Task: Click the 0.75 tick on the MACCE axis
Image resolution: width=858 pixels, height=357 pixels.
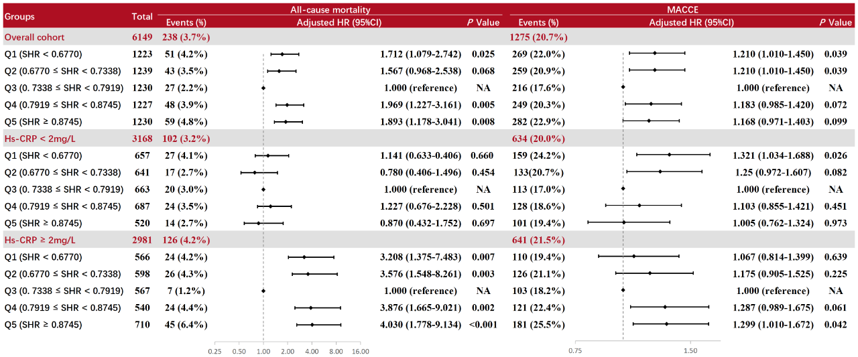Action: [574, 350]
